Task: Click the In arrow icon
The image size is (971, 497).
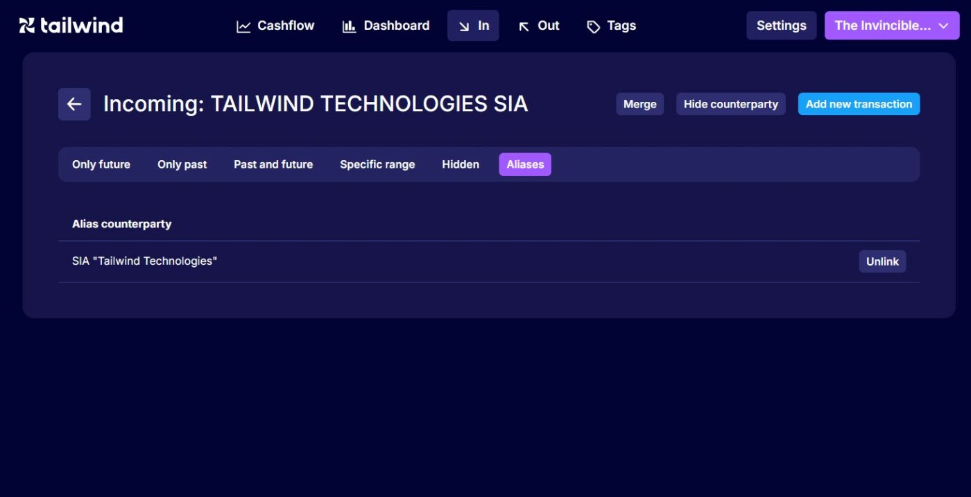Action: point(464,26)
